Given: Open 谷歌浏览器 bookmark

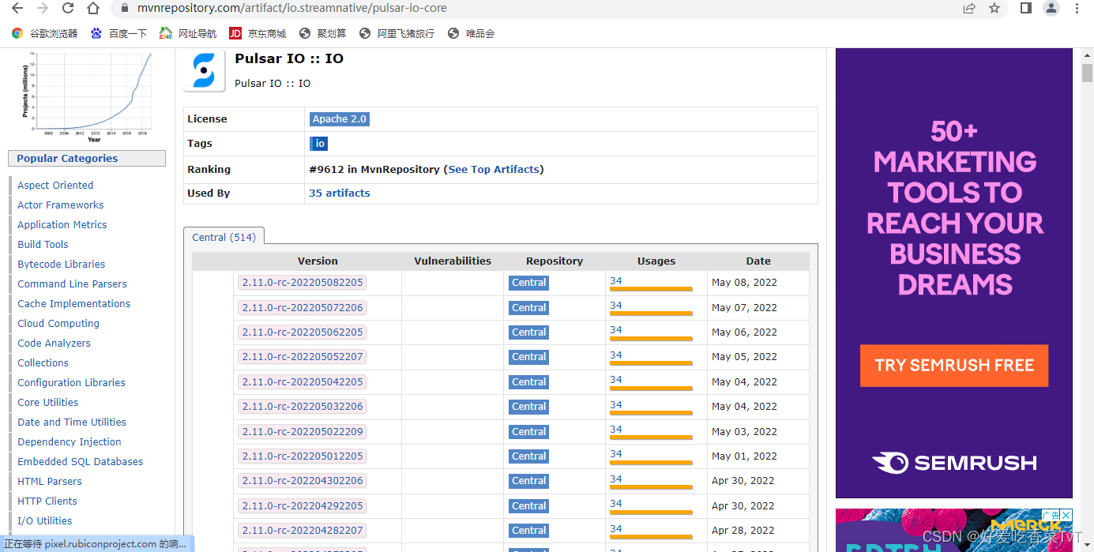Looking at the screenshot, I should (45, 33).
